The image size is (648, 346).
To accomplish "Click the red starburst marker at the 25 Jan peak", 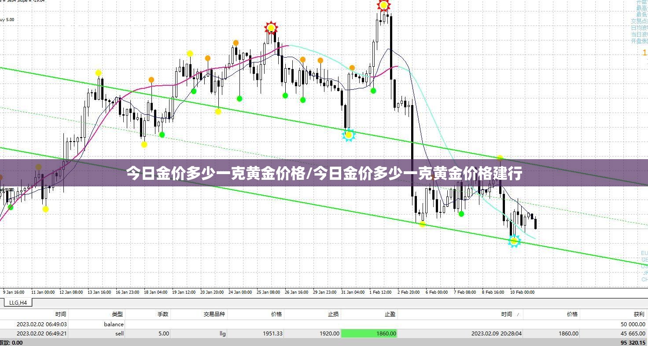I will (x=271, y=28).
